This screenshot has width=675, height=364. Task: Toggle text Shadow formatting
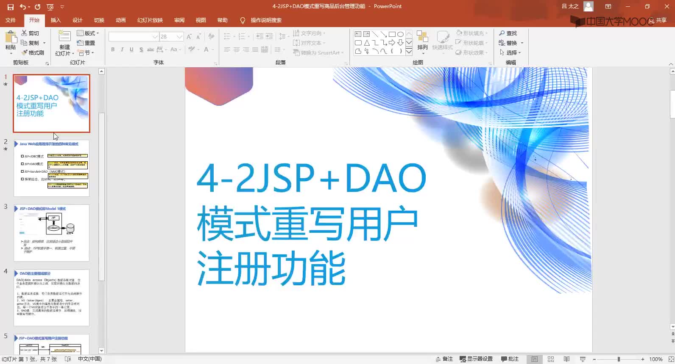(x=141, y=50)
